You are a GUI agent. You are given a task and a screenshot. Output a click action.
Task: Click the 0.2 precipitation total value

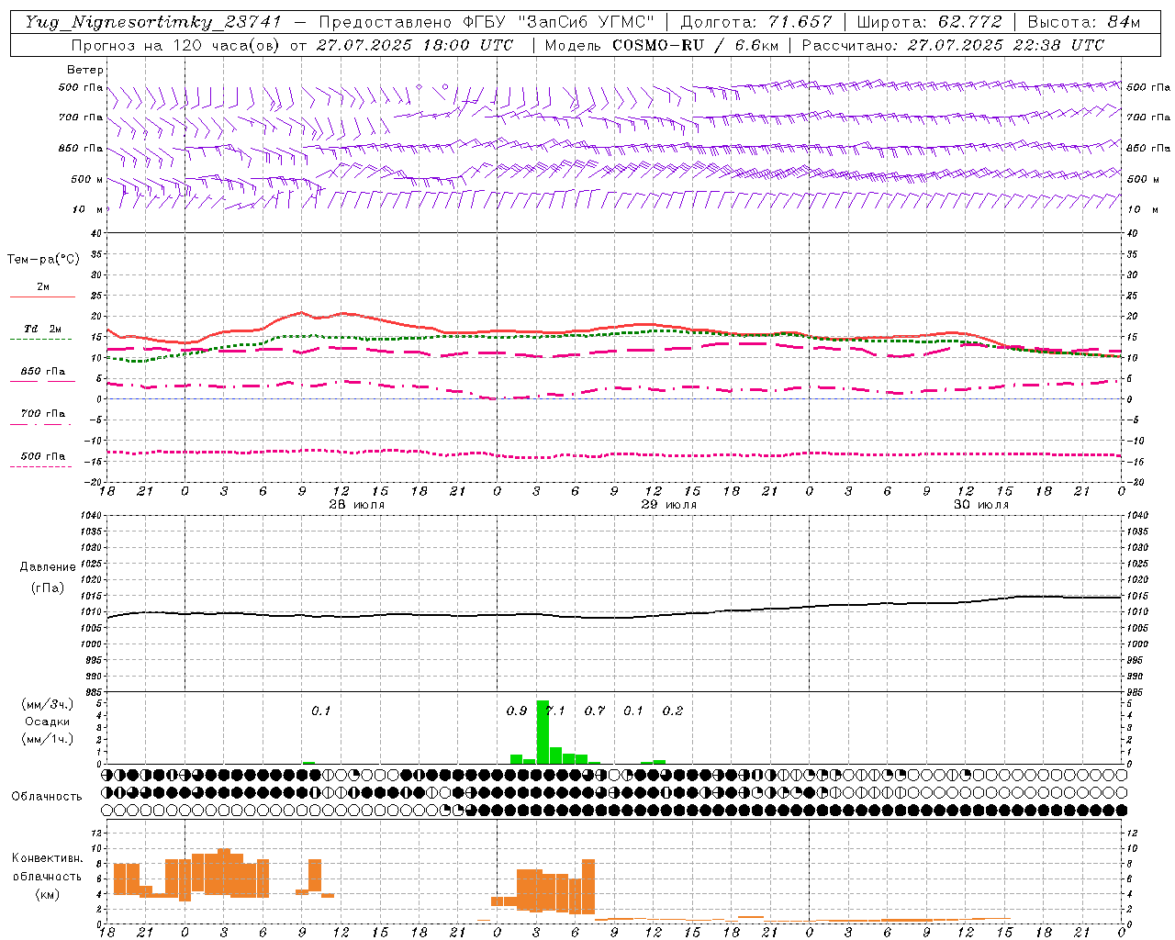pos(673,711)
